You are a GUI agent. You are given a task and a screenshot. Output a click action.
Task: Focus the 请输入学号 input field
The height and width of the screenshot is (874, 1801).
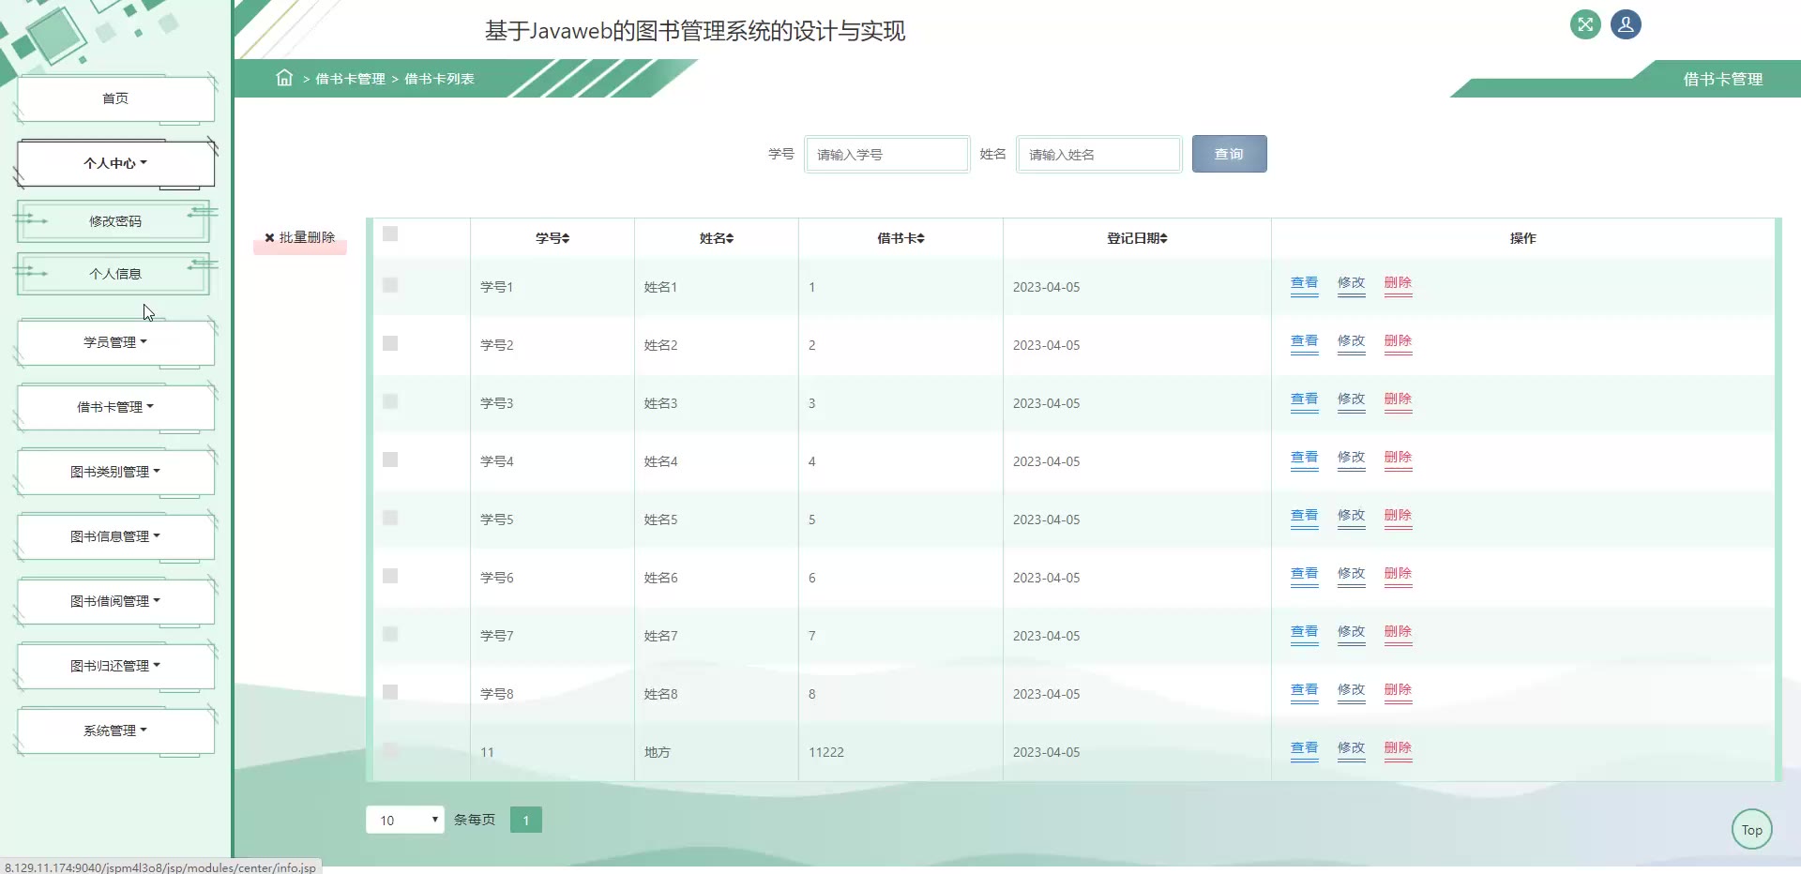(x=886, y=155)
